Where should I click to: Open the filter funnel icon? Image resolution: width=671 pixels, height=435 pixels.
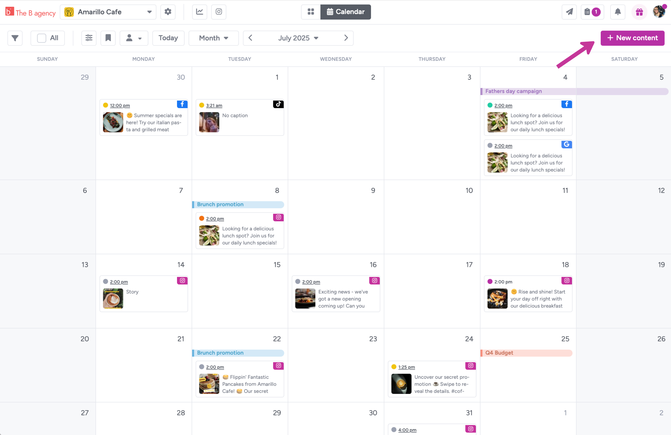(15, 38)
